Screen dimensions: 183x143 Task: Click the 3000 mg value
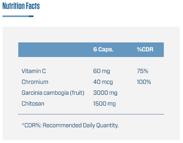pos(105,93)
